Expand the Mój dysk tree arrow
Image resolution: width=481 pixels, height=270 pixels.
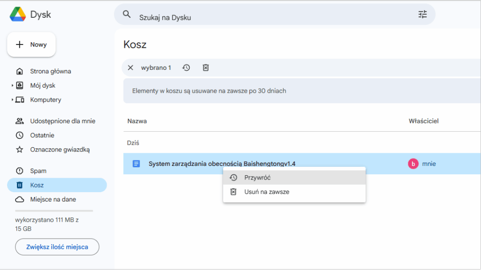12,85
